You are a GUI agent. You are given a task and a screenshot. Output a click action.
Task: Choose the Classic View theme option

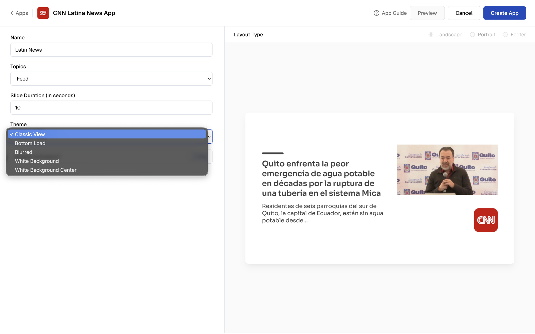(107, 134)
